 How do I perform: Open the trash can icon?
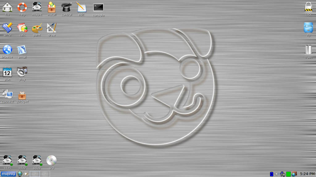coord(308,50)
